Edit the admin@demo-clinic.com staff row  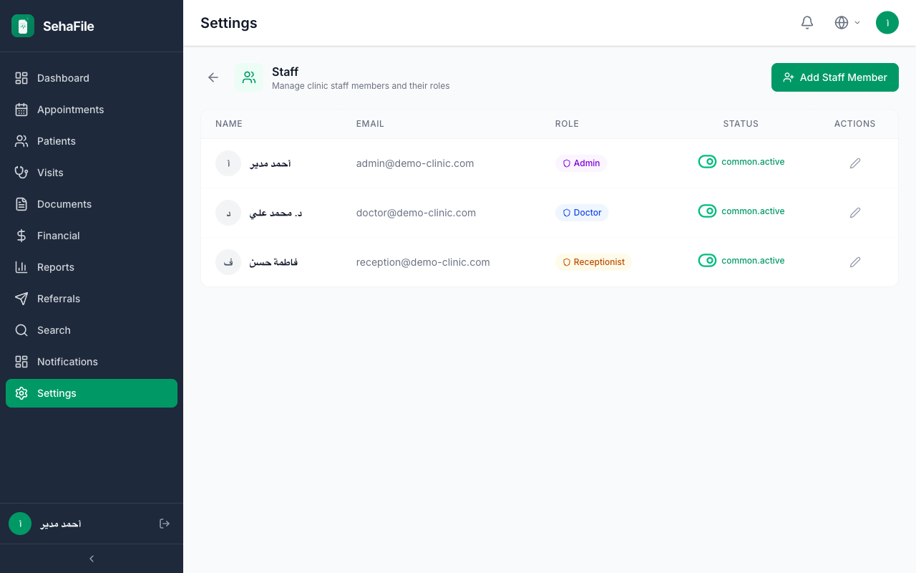[855, 163]
